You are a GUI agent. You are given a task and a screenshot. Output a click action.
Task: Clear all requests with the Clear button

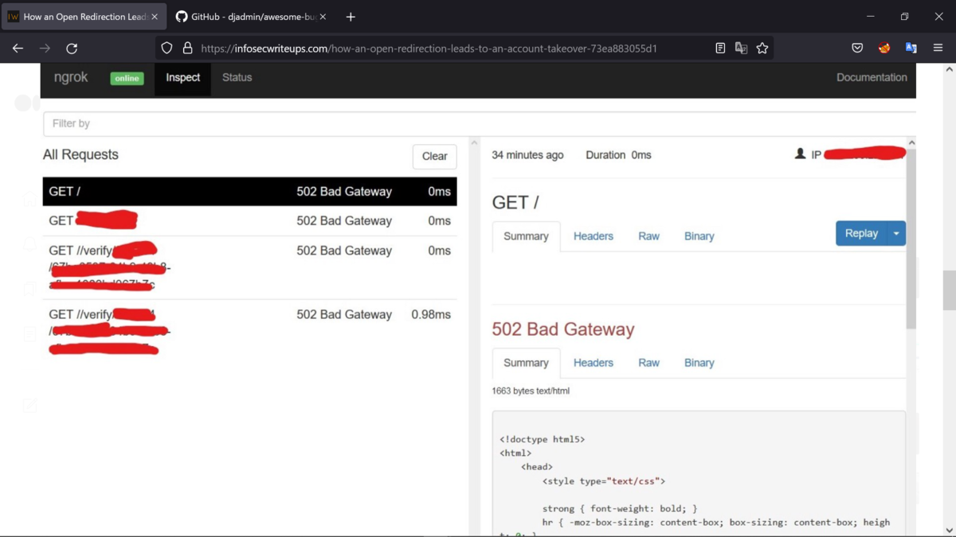pyautogui.click(x=434, y=156)
